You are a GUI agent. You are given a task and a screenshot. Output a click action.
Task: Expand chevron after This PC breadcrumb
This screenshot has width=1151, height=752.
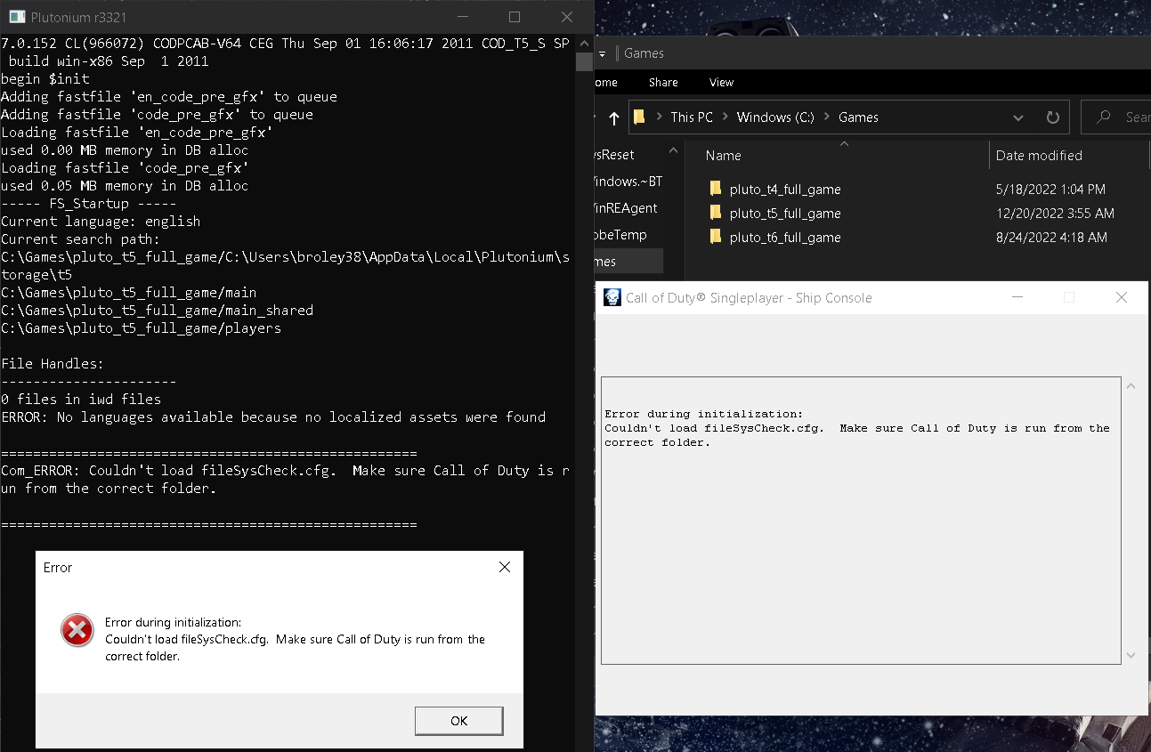pyautogui.click(x=724, y=117)
